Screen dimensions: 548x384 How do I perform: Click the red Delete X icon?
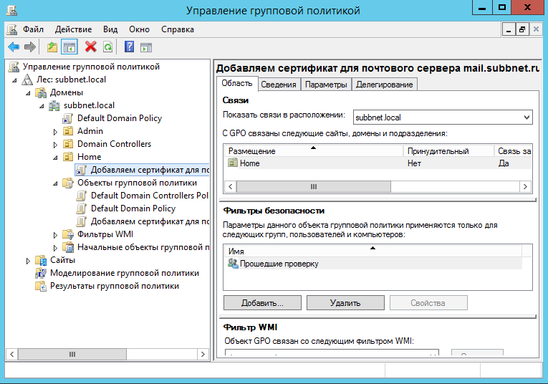click(91, 47)
